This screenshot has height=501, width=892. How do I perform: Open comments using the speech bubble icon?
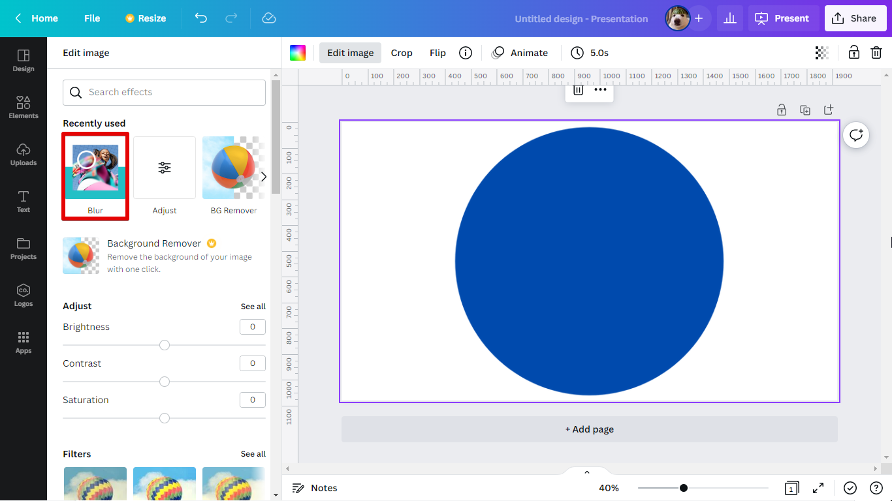tap(856, 135)
